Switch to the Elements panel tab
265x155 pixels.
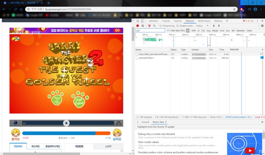(153, 21)
